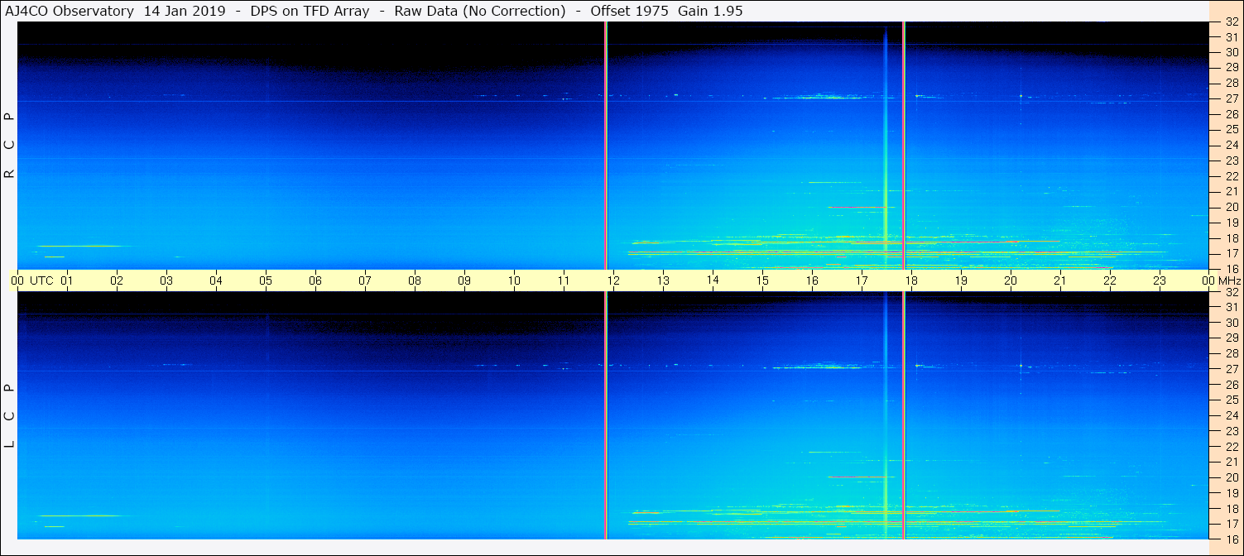Click the vertical RCP panel label
Viewport: 1244px width, 556px height.
pos(10,146)
